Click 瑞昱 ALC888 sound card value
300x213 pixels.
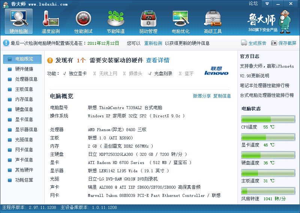tap(144, 187)
